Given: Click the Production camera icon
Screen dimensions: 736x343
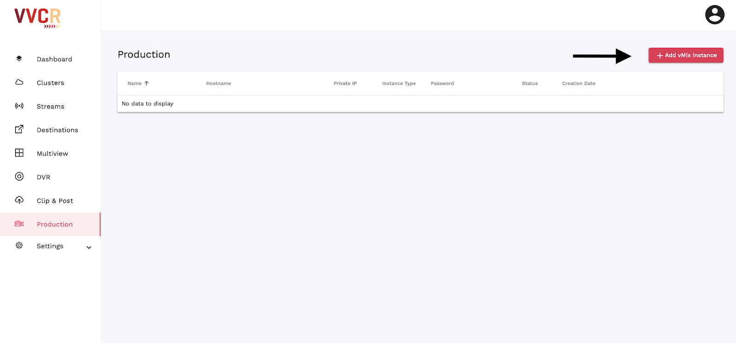Looking at the screenshot, I should 19,224.
